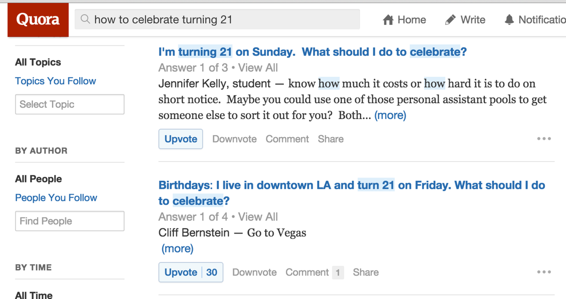Filter by Topics You Follow
The width and height of the screenshot is (566, 299).
click(56, 81)
